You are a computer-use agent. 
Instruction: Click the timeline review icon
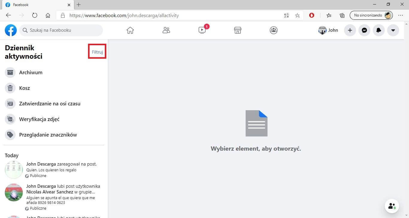click(10, 104)
